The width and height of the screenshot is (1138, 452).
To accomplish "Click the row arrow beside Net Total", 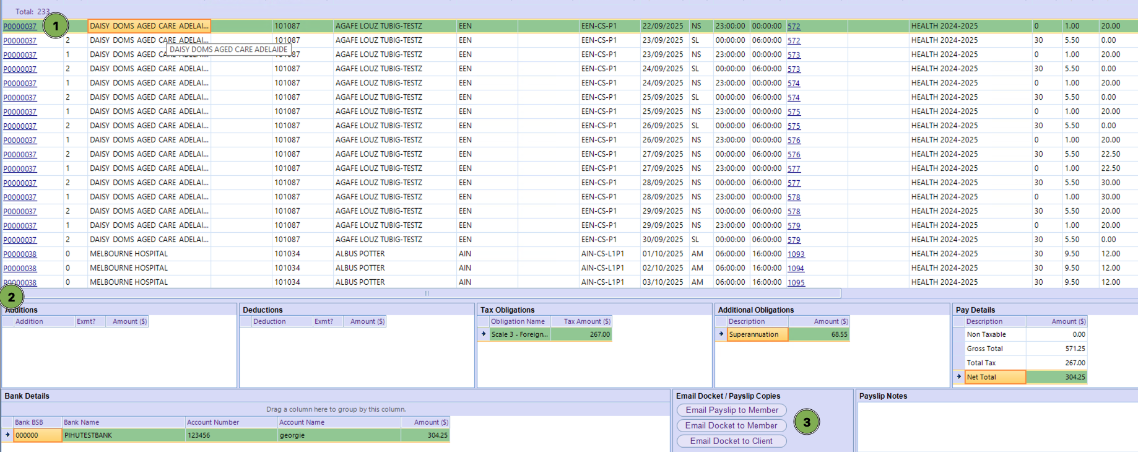I will (959, 377).
